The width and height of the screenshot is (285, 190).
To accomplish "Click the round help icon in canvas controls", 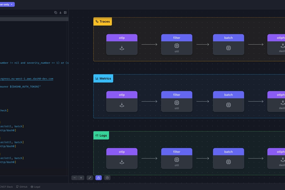I will coord(107,178).
